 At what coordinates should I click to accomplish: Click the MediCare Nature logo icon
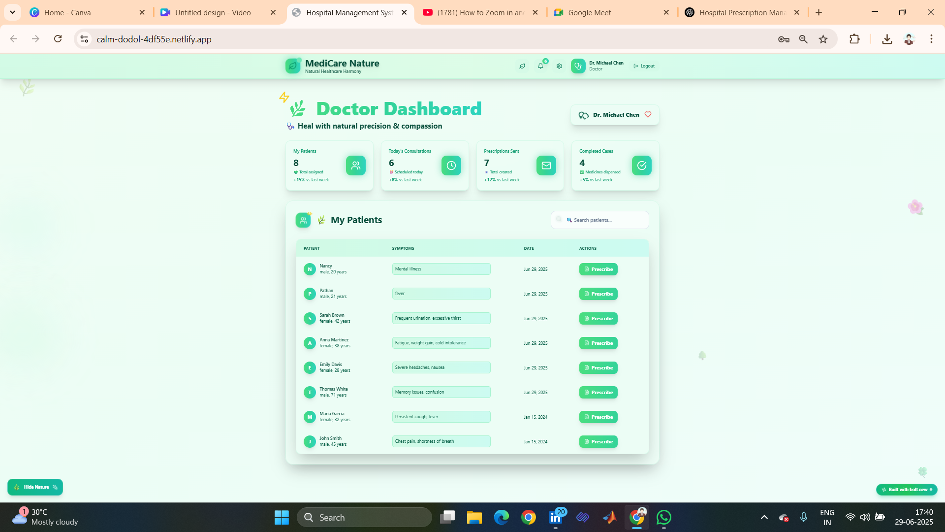(293, 66)
